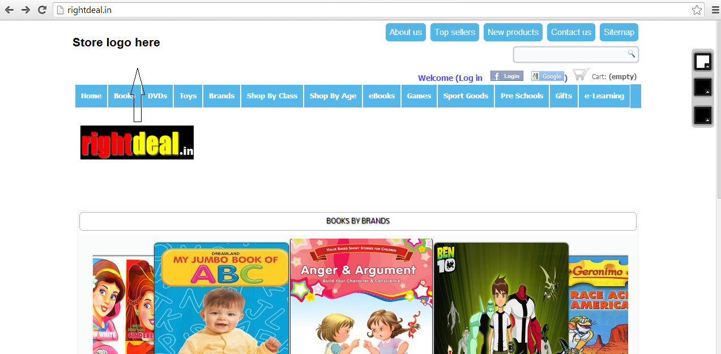
Task: Select Gifts in the navigation bar
Action: tap(564, 96)
